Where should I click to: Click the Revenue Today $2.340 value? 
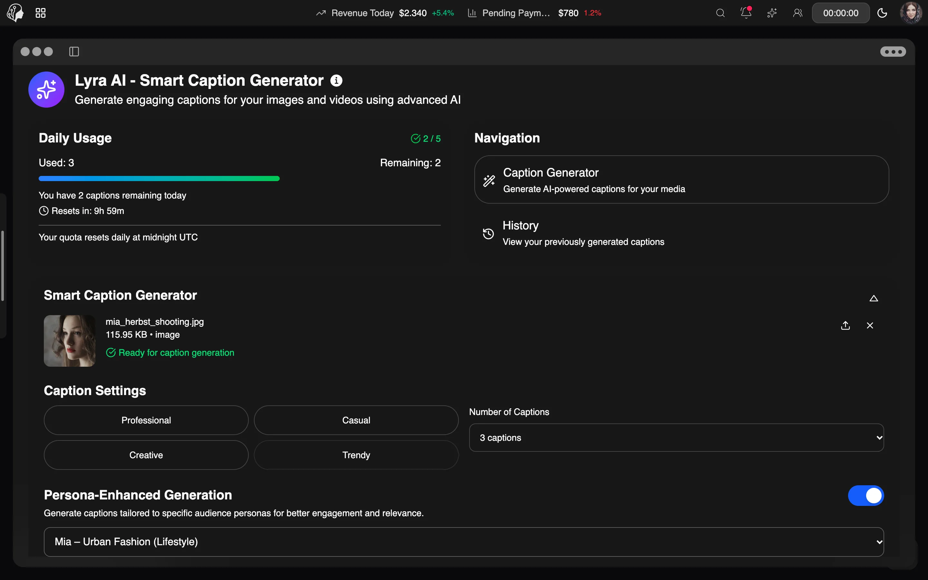point(413,13)
